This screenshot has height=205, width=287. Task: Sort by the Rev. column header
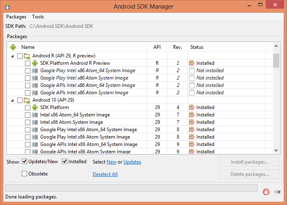pyautogui.click(x=178, y=47)
